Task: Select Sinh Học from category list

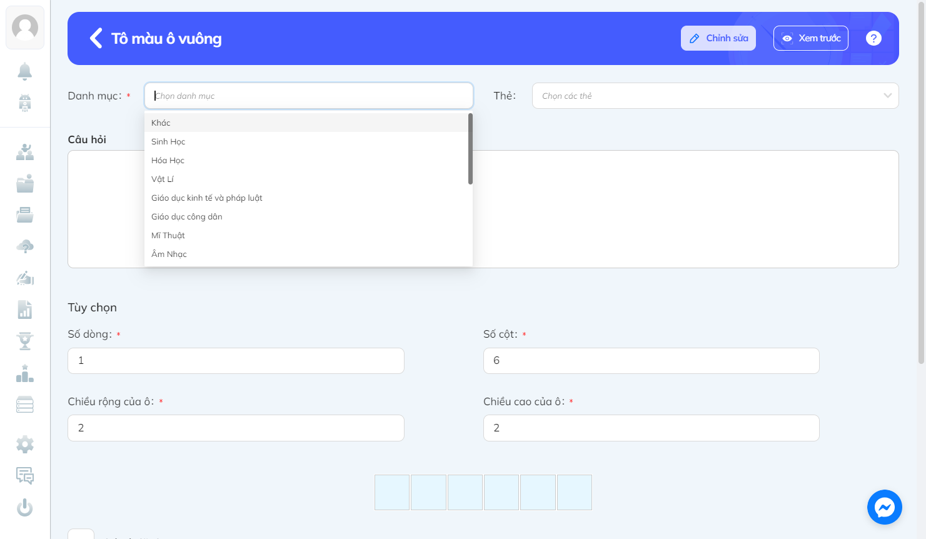Action: tap(306, 141)
